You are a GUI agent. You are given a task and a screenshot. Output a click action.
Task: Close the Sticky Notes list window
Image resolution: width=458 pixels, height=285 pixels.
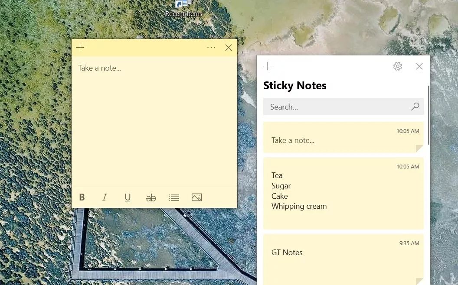(x=419, y=66)
